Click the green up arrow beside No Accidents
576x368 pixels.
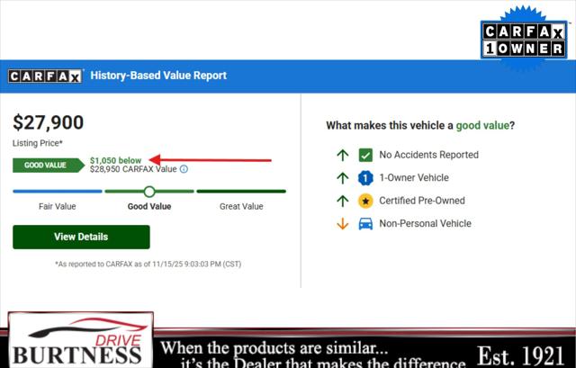[342, 155]
